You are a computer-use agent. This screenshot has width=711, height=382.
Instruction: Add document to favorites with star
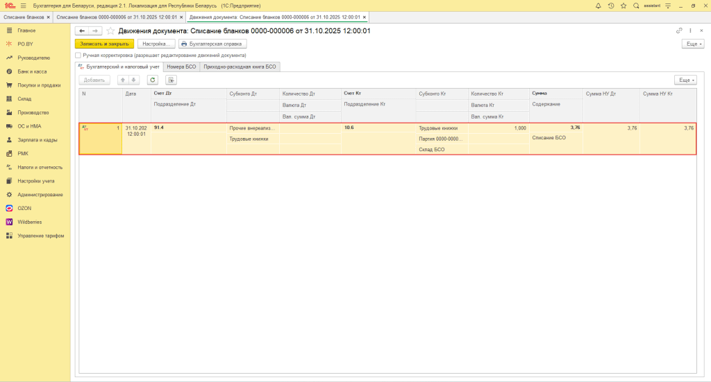110,31
